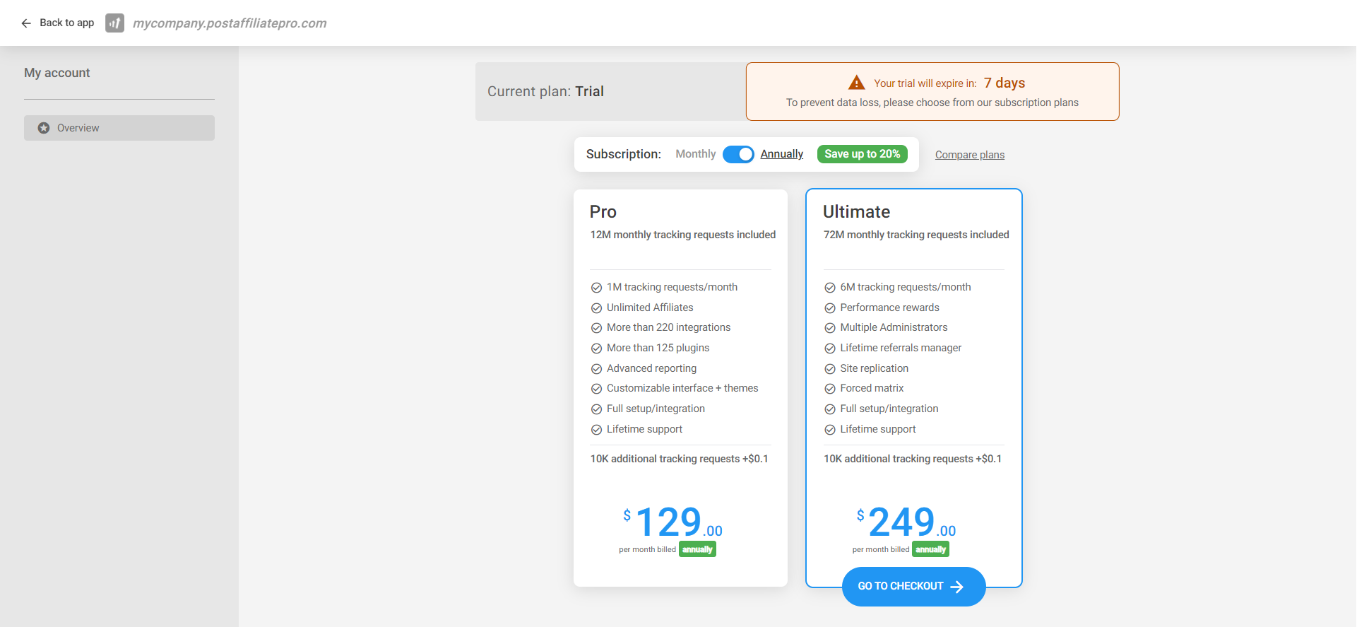This screenshot has height=627, width=1357.
Task: Click the annually badge under Ultimate price
Action: tap(930, 549)
